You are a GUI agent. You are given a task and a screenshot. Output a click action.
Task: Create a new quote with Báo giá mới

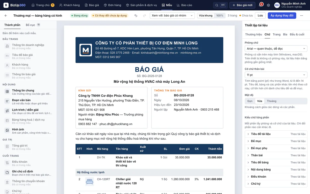[242, 5]
